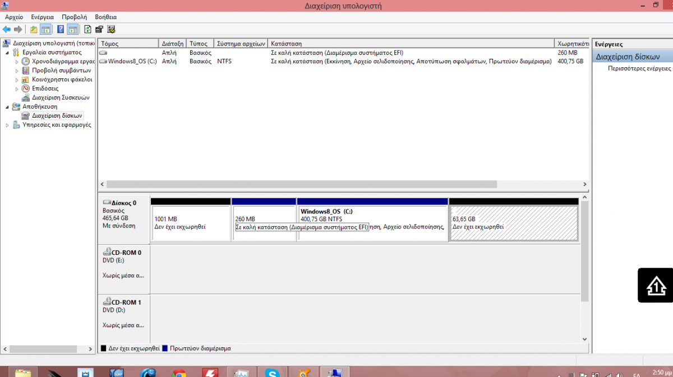Sort by the Κατάσταση column header
This screenshot has width=673, height=377.
pyautogui.click(x=411, y=43)
